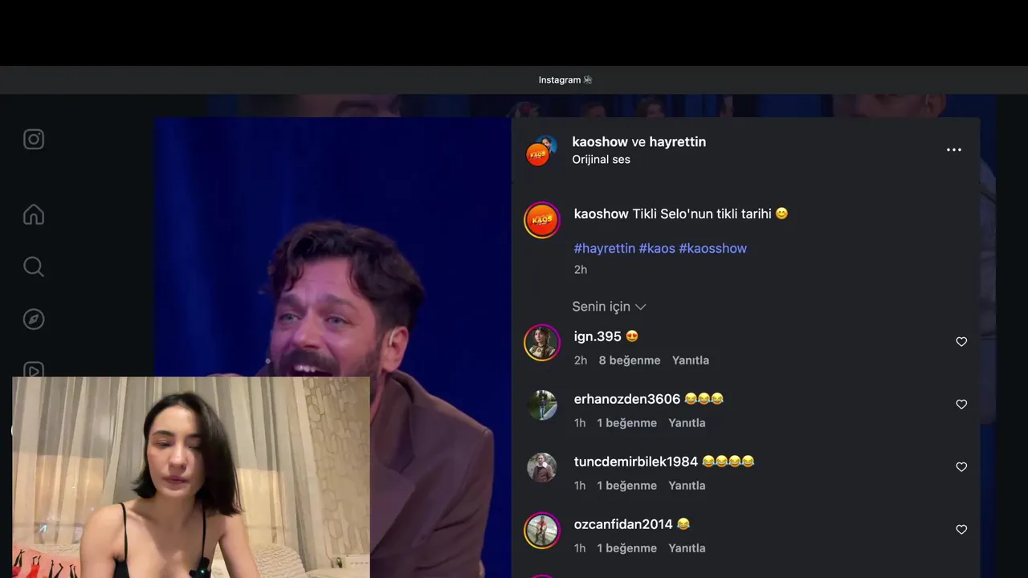Open Search with magnifier icon

coord(34,267)
